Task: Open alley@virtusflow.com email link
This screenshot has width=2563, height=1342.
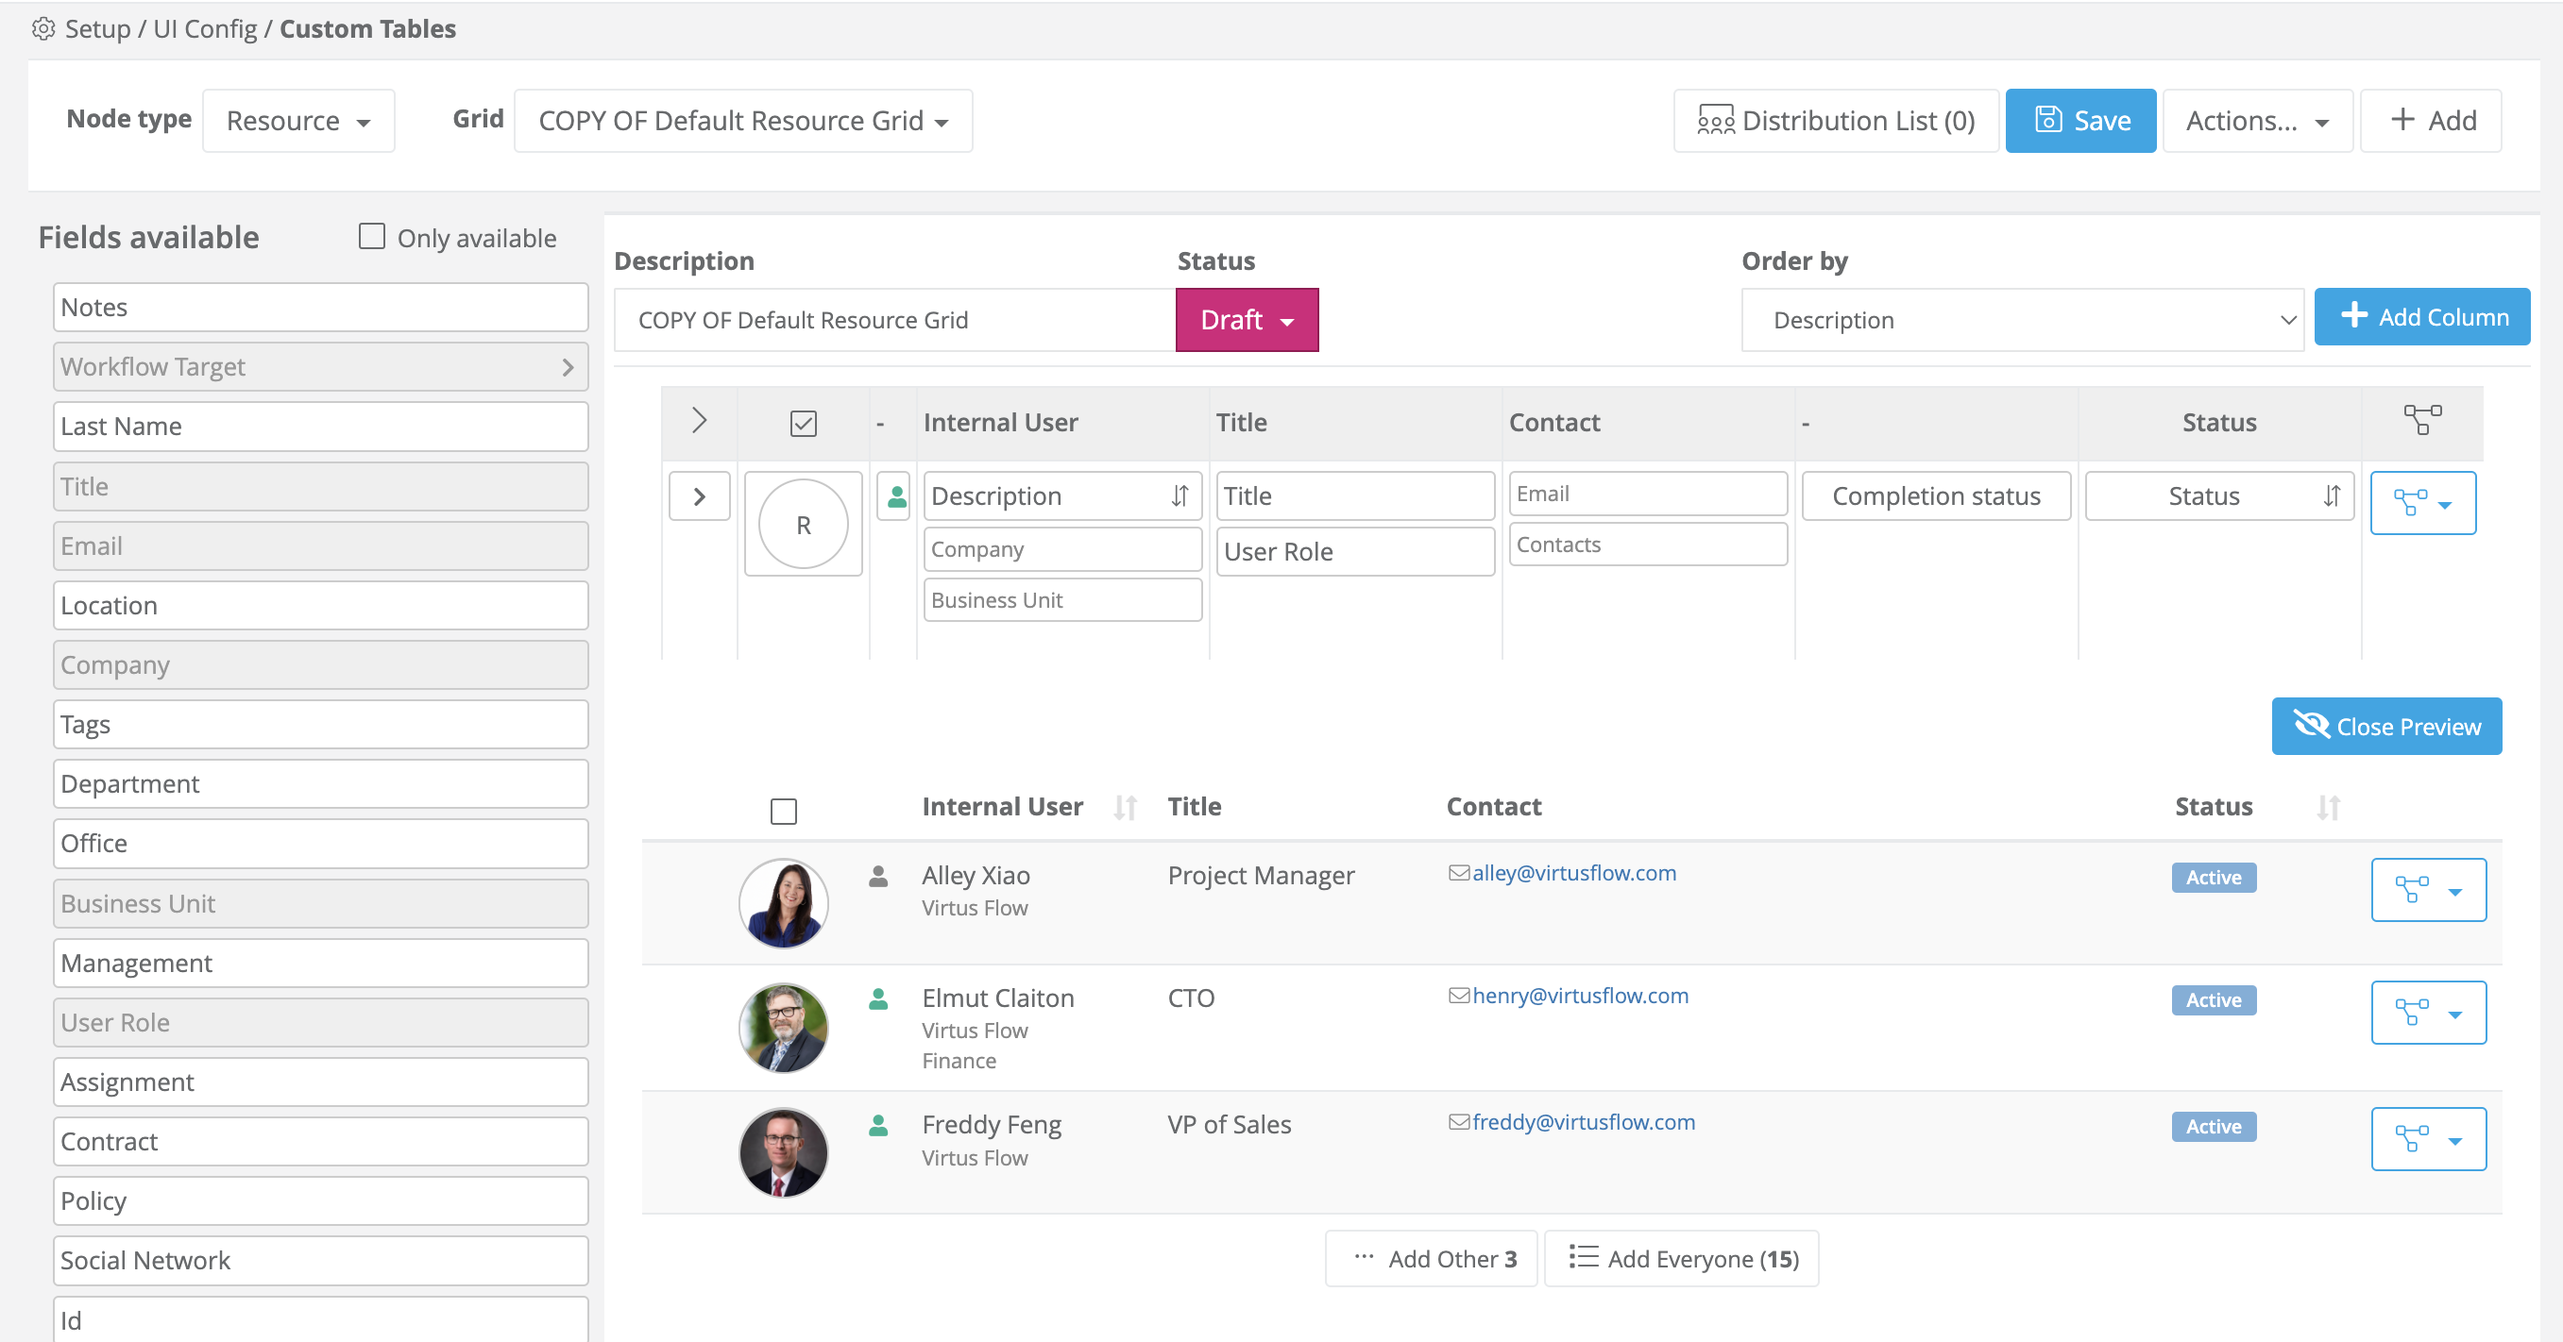Action: point(1573,873)
